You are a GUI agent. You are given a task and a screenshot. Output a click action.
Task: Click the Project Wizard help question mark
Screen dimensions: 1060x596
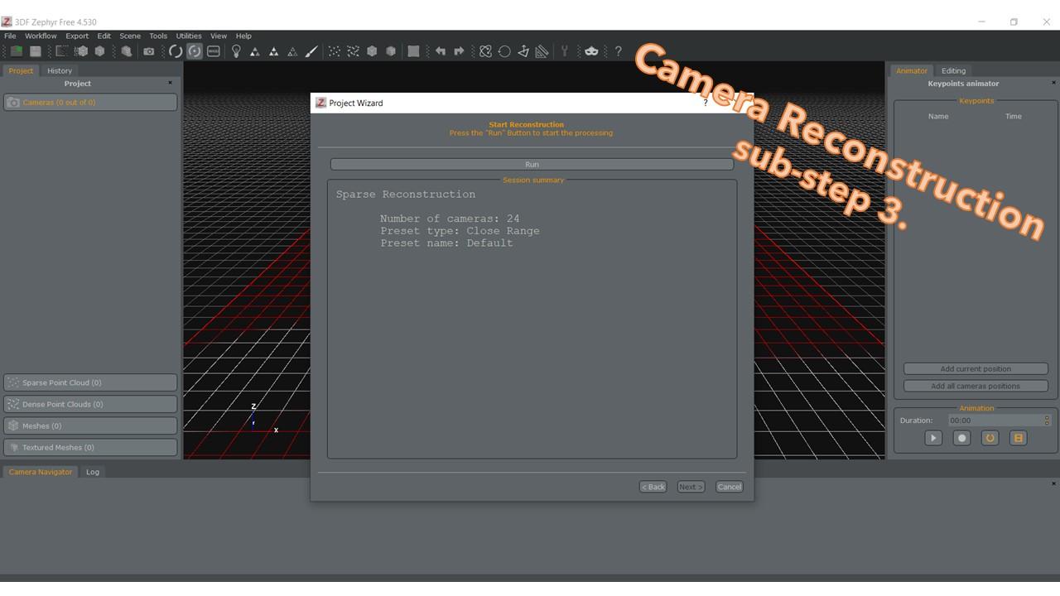point(706,103)
